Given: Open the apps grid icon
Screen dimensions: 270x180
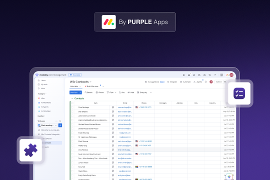Looking at the screenshot, I should click(x=222, y=75).
